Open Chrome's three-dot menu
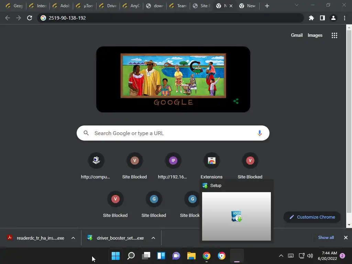This screenshot has height=264, width=352. (x=344, y=18)
